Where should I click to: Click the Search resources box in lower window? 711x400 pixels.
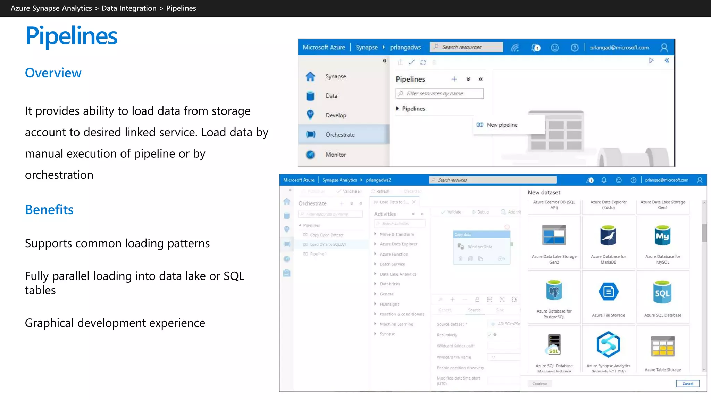493,180
